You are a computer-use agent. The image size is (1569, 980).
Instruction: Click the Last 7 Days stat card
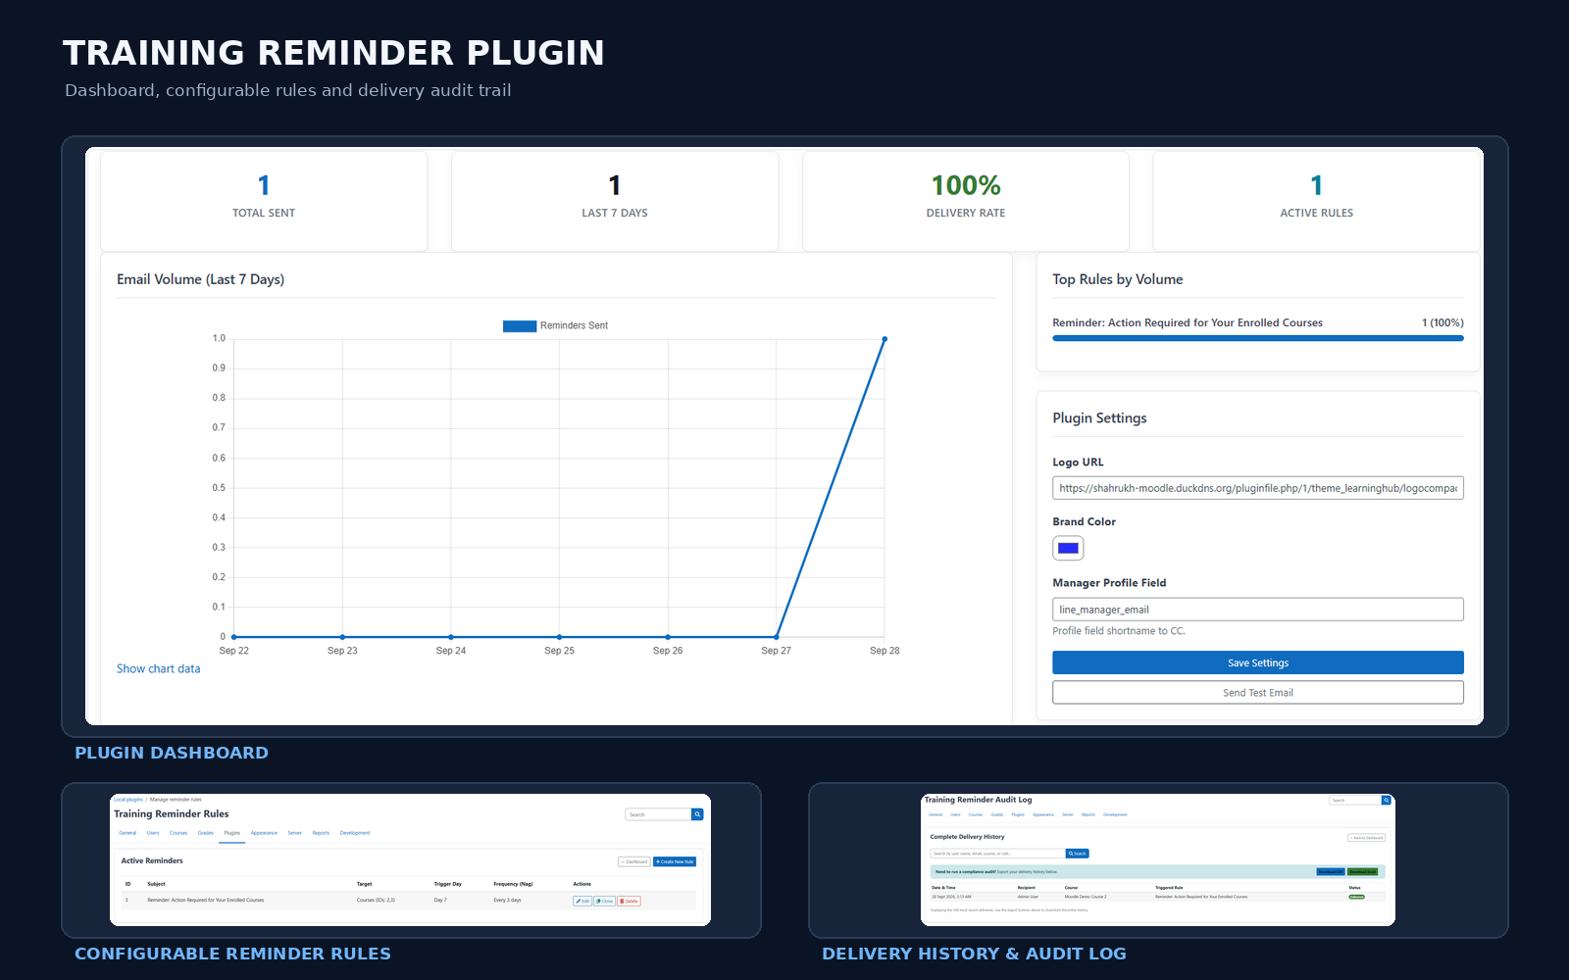(615, 201)
